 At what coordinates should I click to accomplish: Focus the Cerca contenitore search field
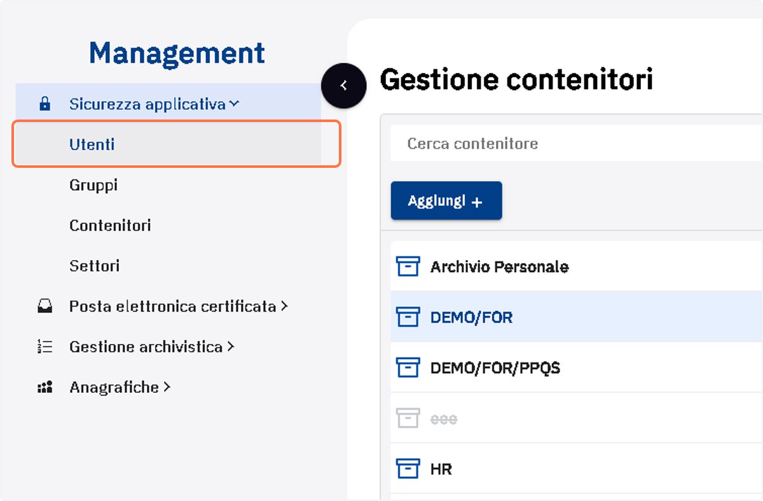click(x=577, y=144)
